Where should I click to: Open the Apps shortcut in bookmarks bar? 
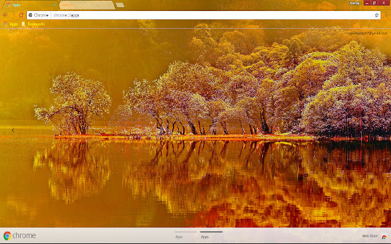pos(10,24)
